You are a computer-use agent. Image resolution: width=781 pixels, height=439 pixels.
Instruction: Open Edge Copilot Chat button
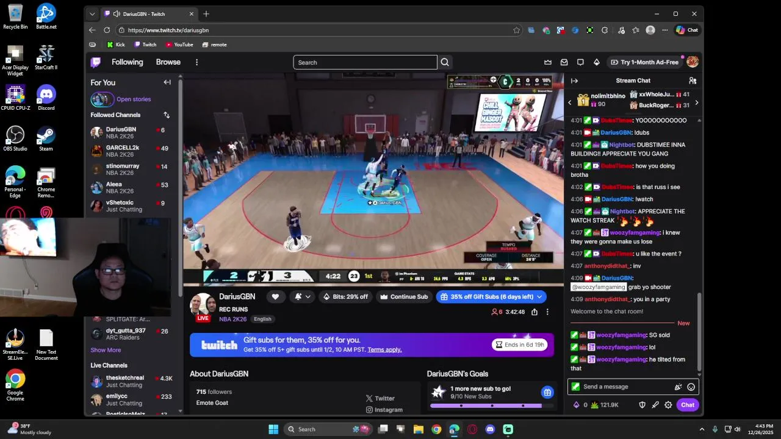click(687, 30)
